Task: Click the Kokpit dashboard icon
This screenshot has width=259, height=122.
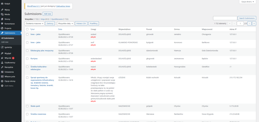Action: point(2,4)
